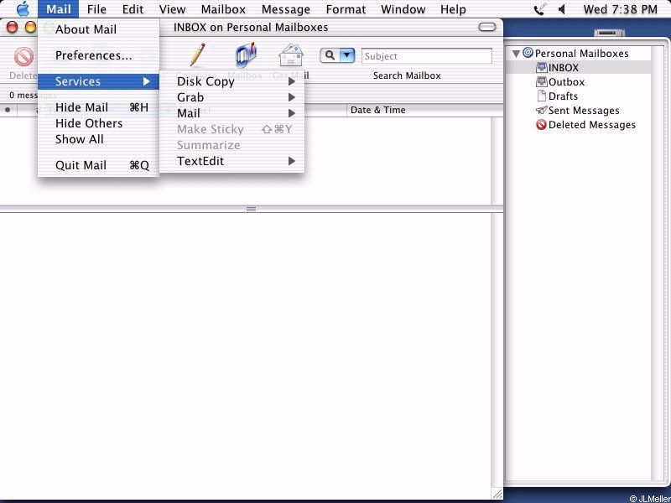Expand the Disk Copy submenu

tap(232, 81)
